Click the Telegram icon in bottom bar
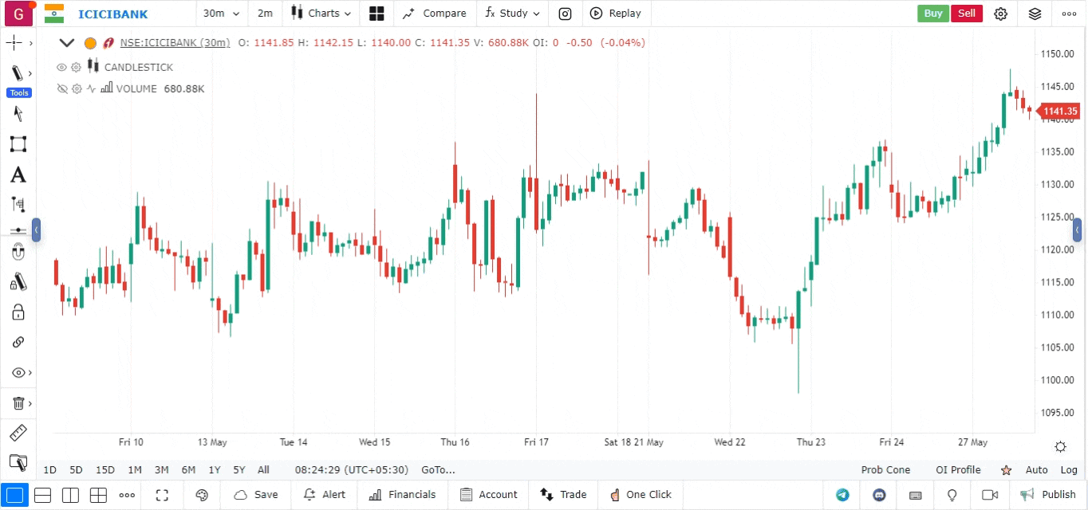 [x=842, y=495]
